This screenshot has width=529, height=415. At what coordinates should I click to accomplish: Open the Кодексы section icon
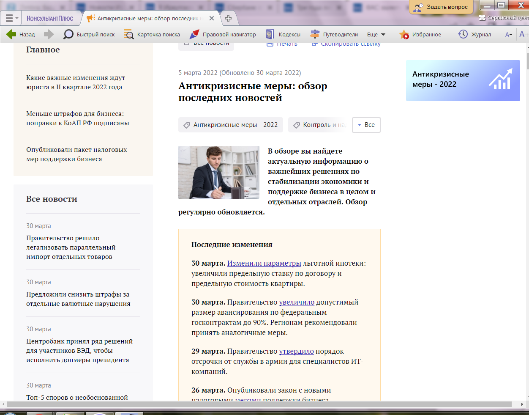click(270, 34)
